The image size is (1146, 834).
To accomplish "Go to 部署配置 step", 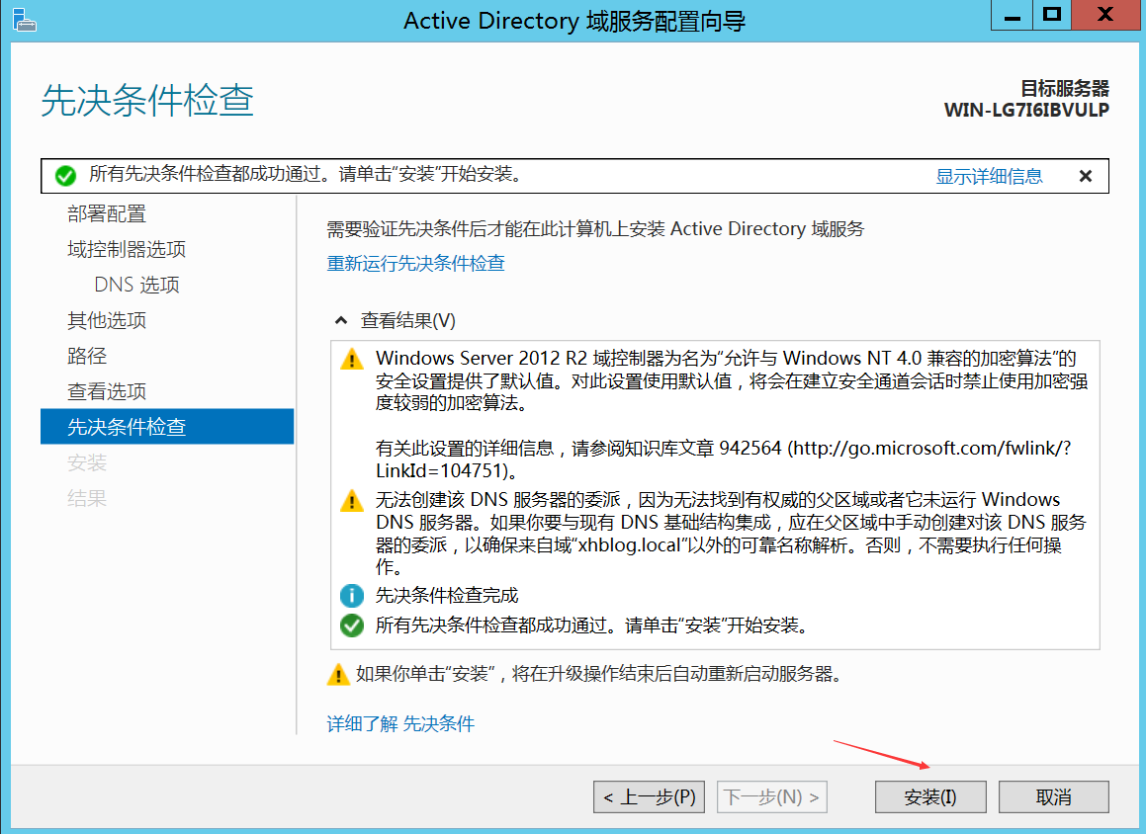I will coord(107,214).
